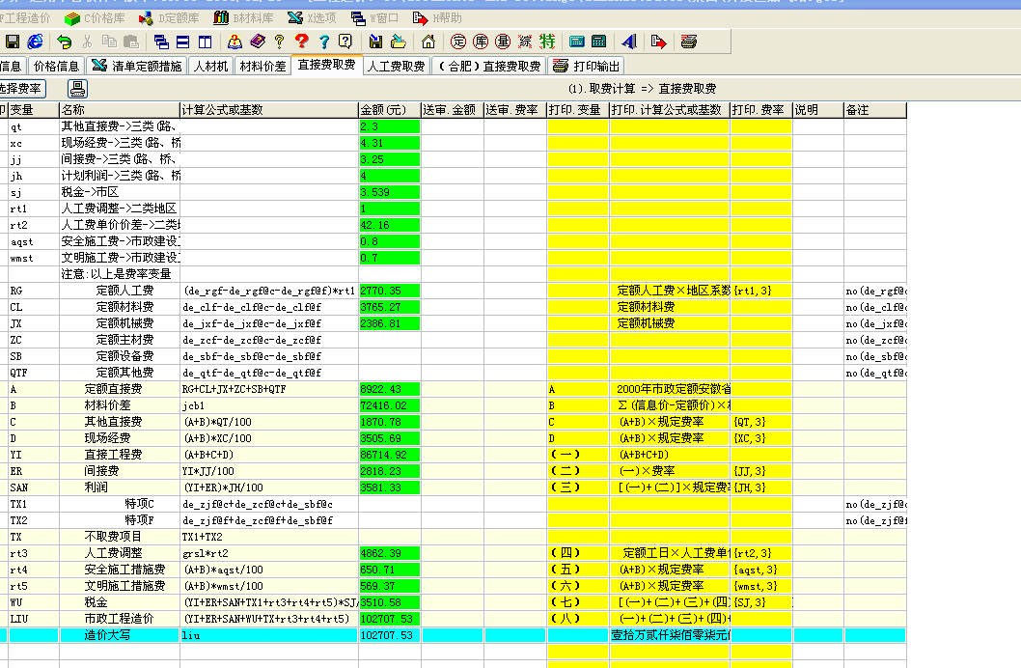
Task: Select the rt2 rate value 42.16
Action: point(389,225)
